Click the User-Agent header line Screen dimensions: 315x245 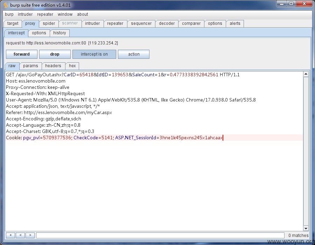pos(131,100)
